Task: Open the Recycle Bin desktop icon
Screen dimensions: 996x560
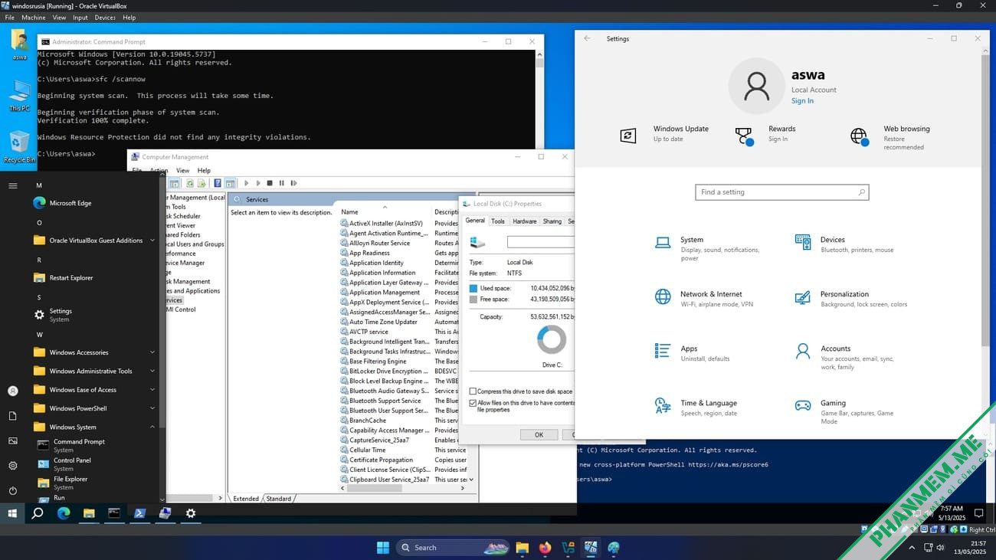Action: [19, 146]
